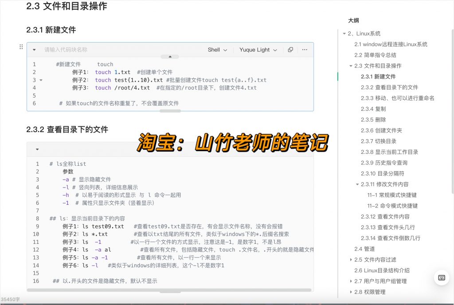Screen dimensions: 454x305
Task: Open 2.6 Linux目录结构介绍 from the outline
Action: pyautogui.click(x=382, y=270)
